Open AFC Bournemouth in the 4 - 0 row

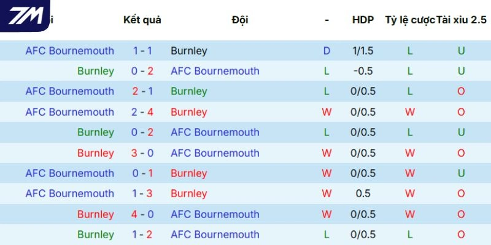215,214
